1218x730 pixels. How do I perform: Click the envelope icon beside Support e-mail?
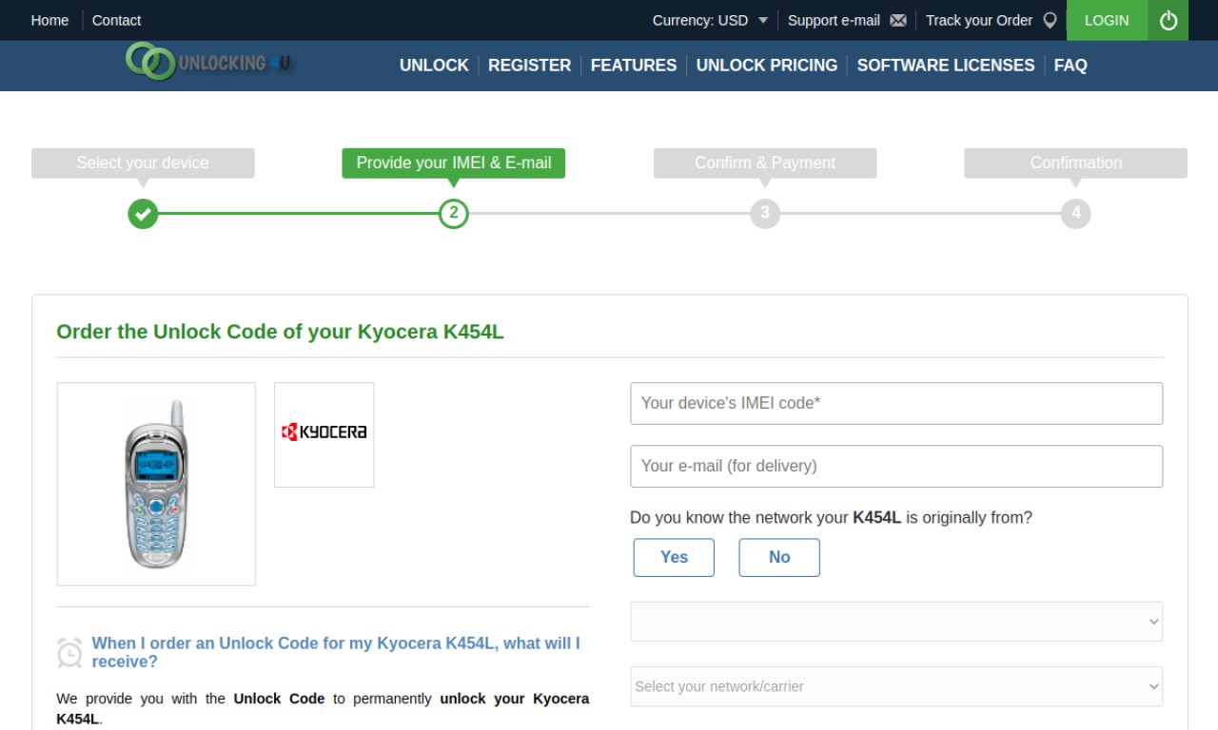click(x=898, y=20)
